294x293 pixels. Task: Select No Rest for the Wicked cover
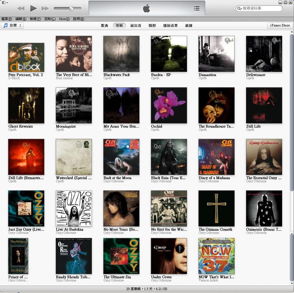point(169,208)
